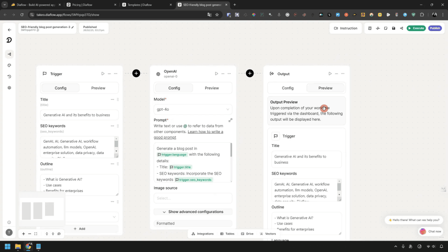Open the Model dropdown showing gpt-4o

[x=193, y=109]
